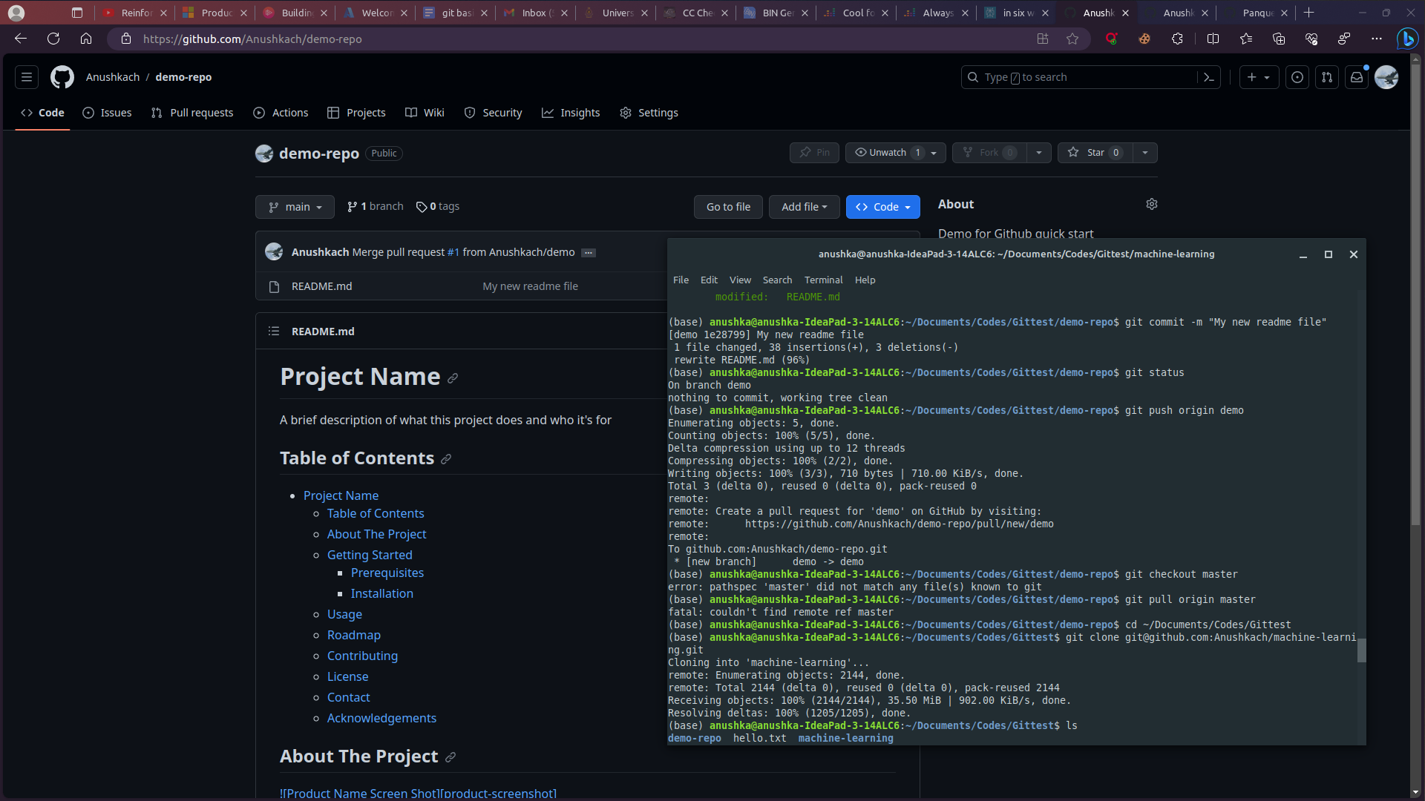Click the Go to file button
The image size is (1425, 801).
click(x=728, y=207)
